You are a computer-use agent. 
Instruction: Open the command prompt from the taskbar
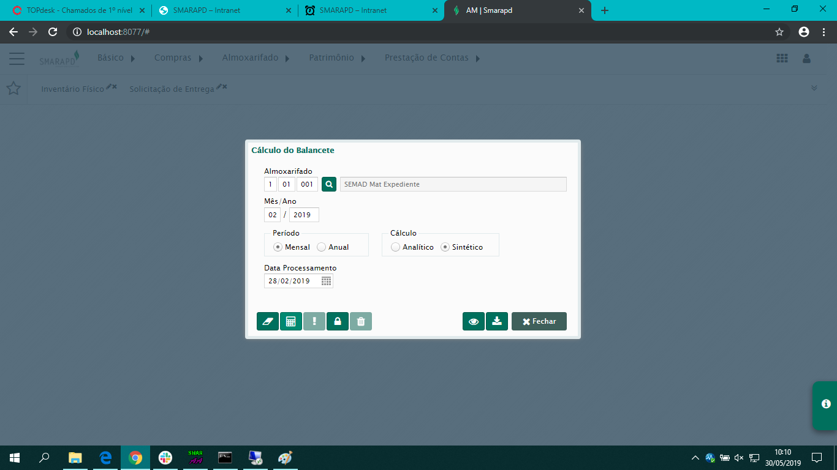point(225,458)
